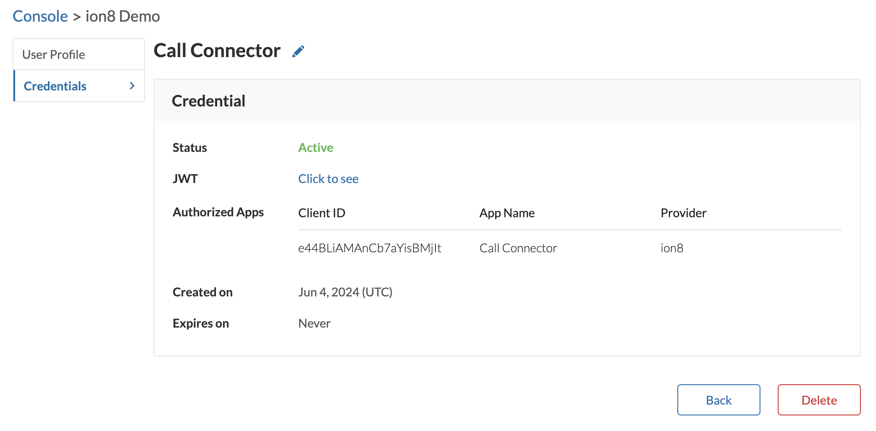Click the Client ID column header
The image size is (876, 431).
[x=322, y=213]
